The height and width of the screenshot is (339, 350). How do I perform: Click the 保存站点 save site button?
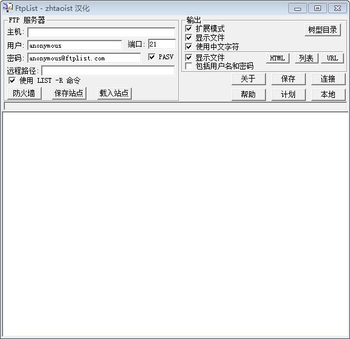(x=69, y=93)
